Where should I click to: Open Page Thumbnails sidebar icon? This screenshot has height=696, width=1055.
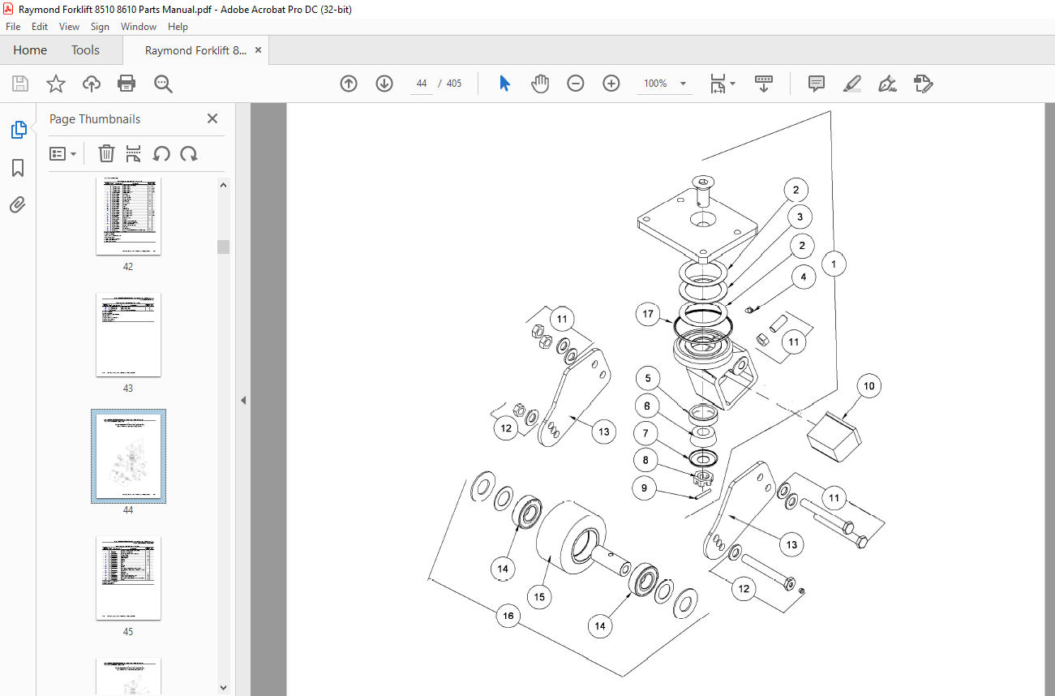tap(18, 130)
